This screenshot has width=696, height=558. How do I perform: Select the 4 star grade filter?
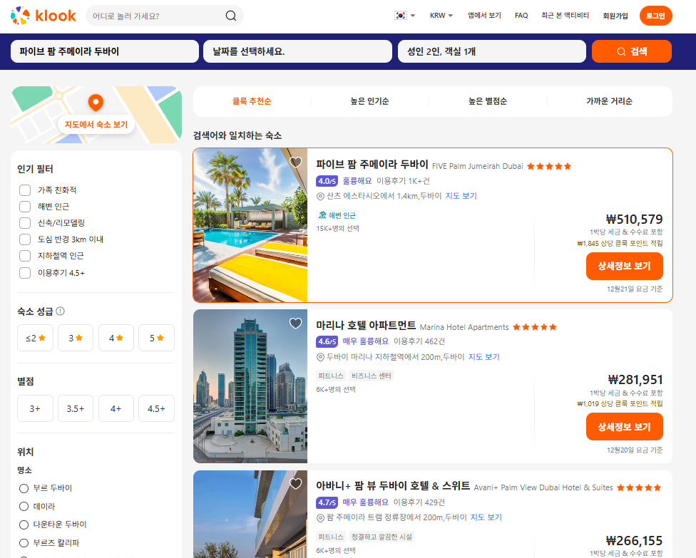click(116, 338)
